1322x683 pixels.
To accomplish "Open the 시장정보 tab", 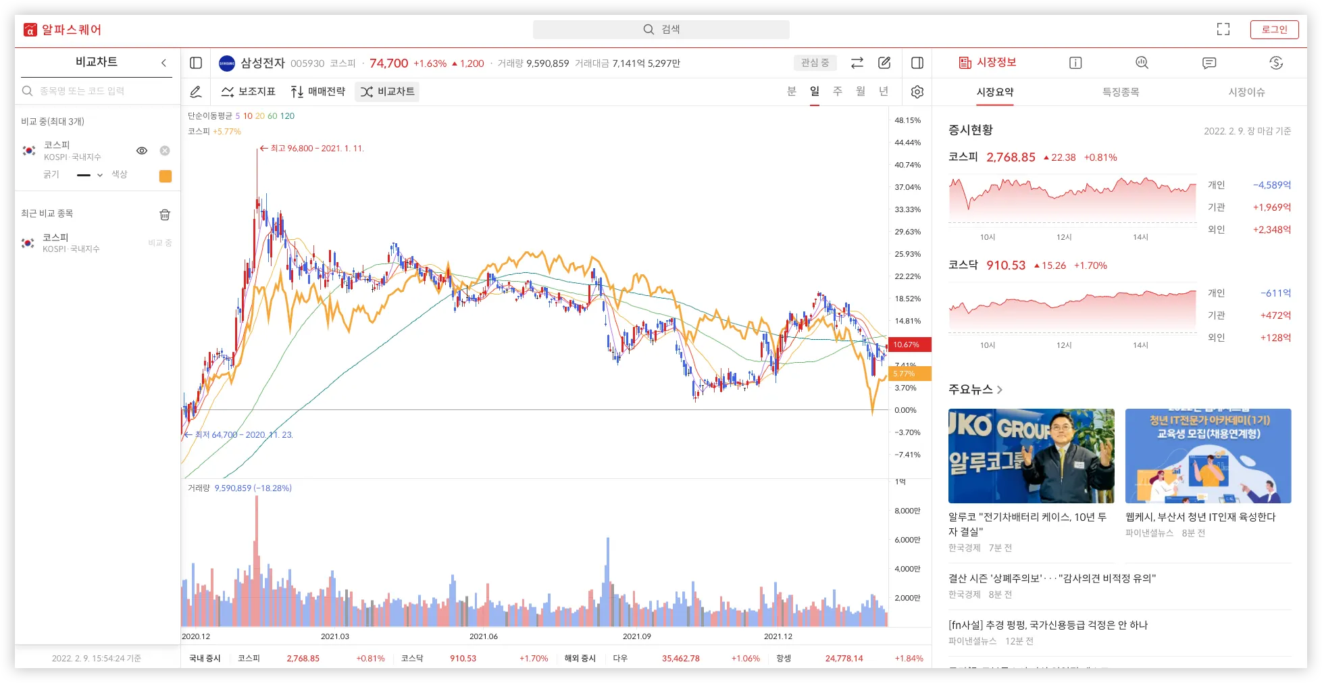I will [988, 62].
